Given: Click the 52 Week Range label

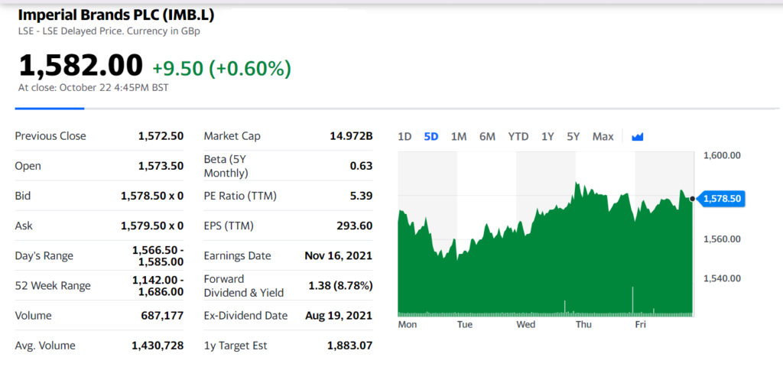Looking at the screenshot, I should [x=53, y=286].
